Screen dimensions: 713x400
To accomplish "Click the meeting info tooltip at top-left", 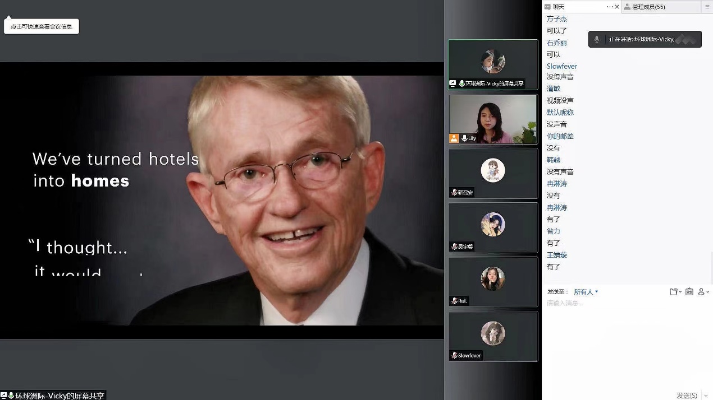I will (x=42, y=26).
